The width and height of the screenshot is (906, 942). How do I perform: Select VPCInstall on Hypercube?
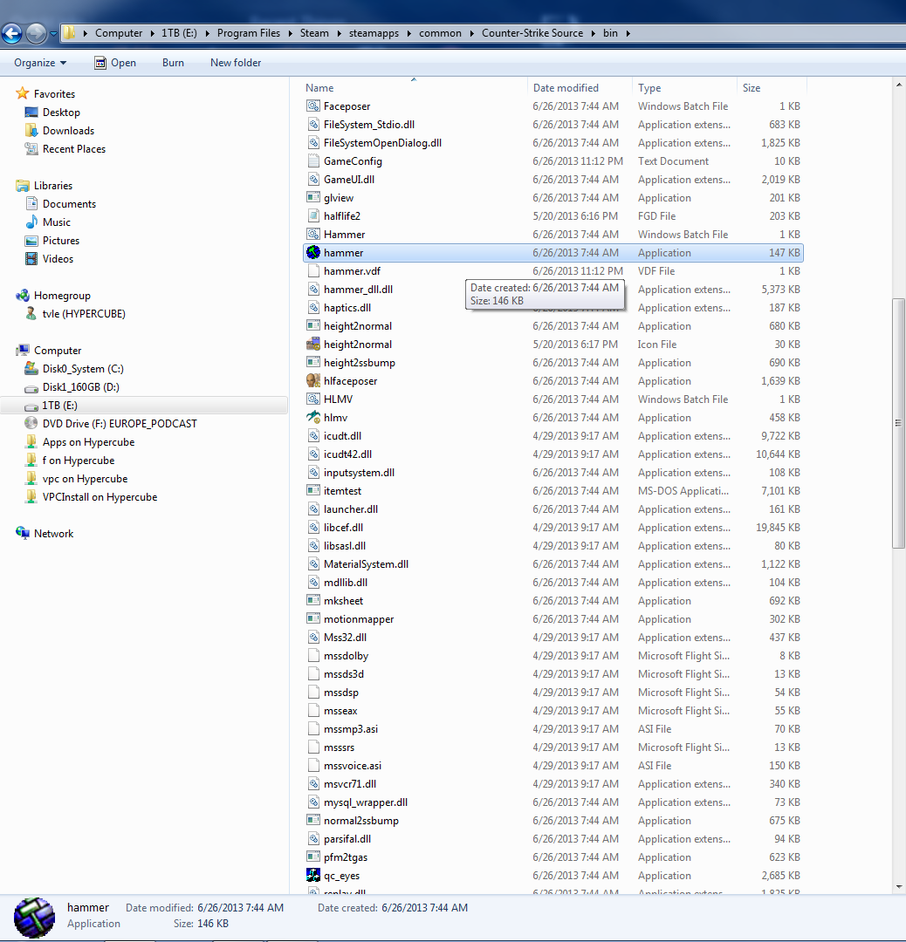(100, 497)
